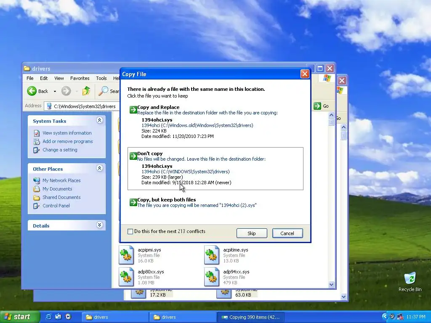Click the 11:37 PM clock
431x323 pixels.
415,317
